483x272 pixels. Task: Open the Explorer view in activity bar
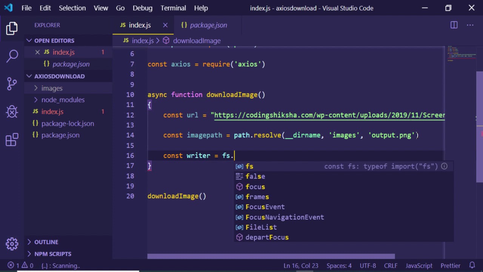[12, 29]
